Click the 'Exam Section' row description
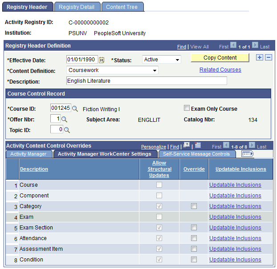The height and width of the screenshot is (269, 277). tap(36, 228)
